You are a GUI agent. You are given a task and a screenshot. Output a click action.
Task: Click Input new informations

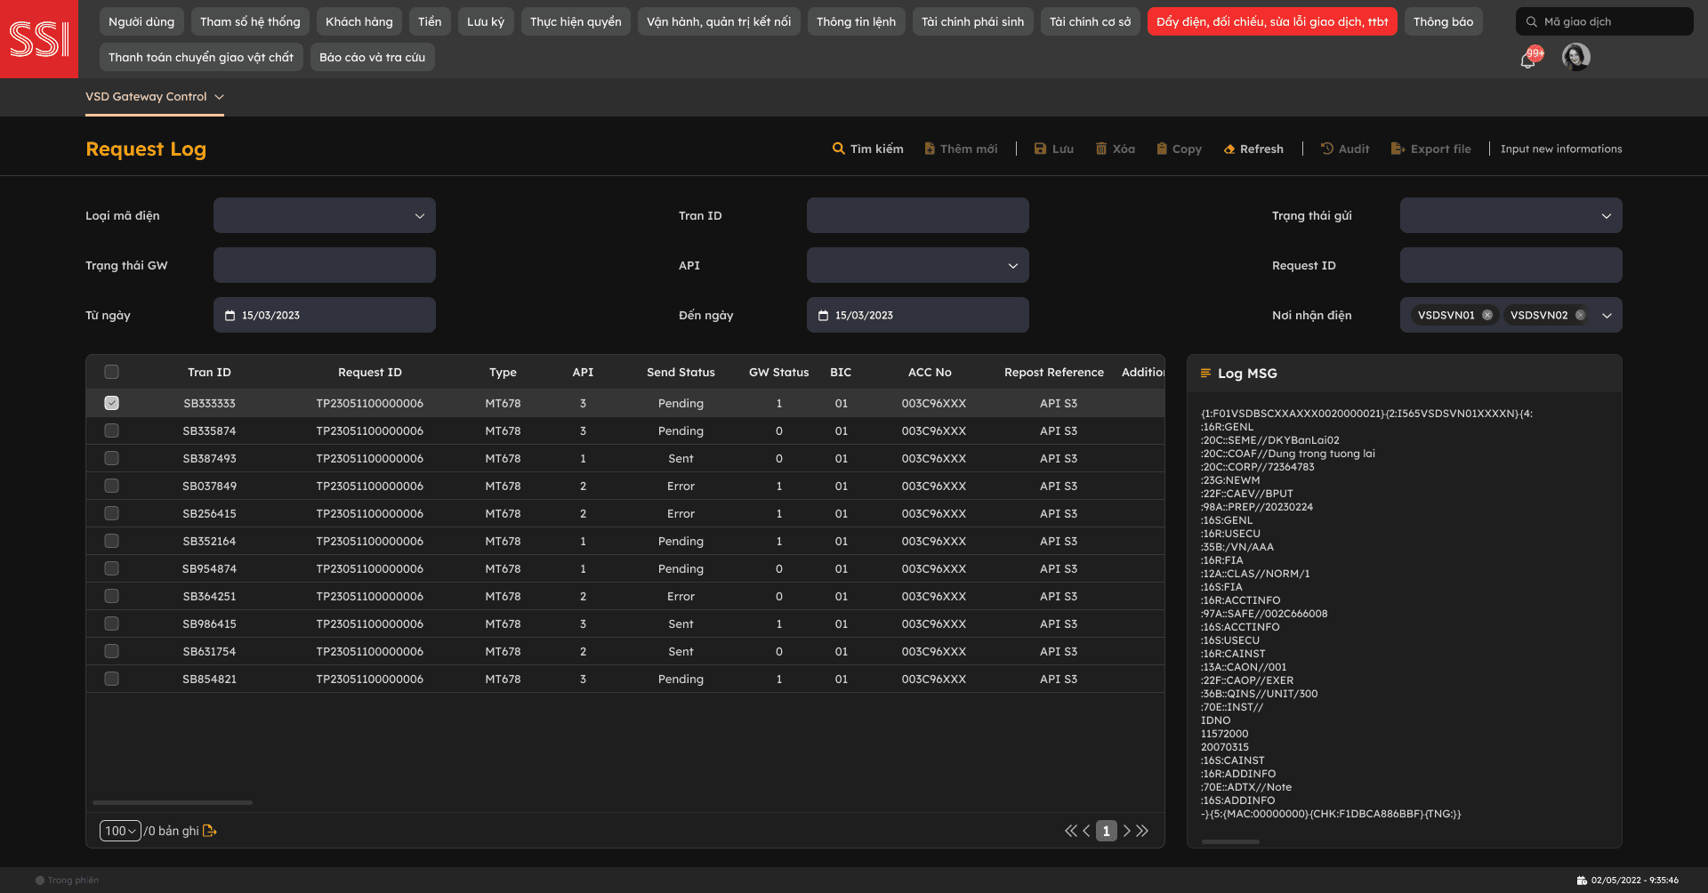[x=1560, y=149]
